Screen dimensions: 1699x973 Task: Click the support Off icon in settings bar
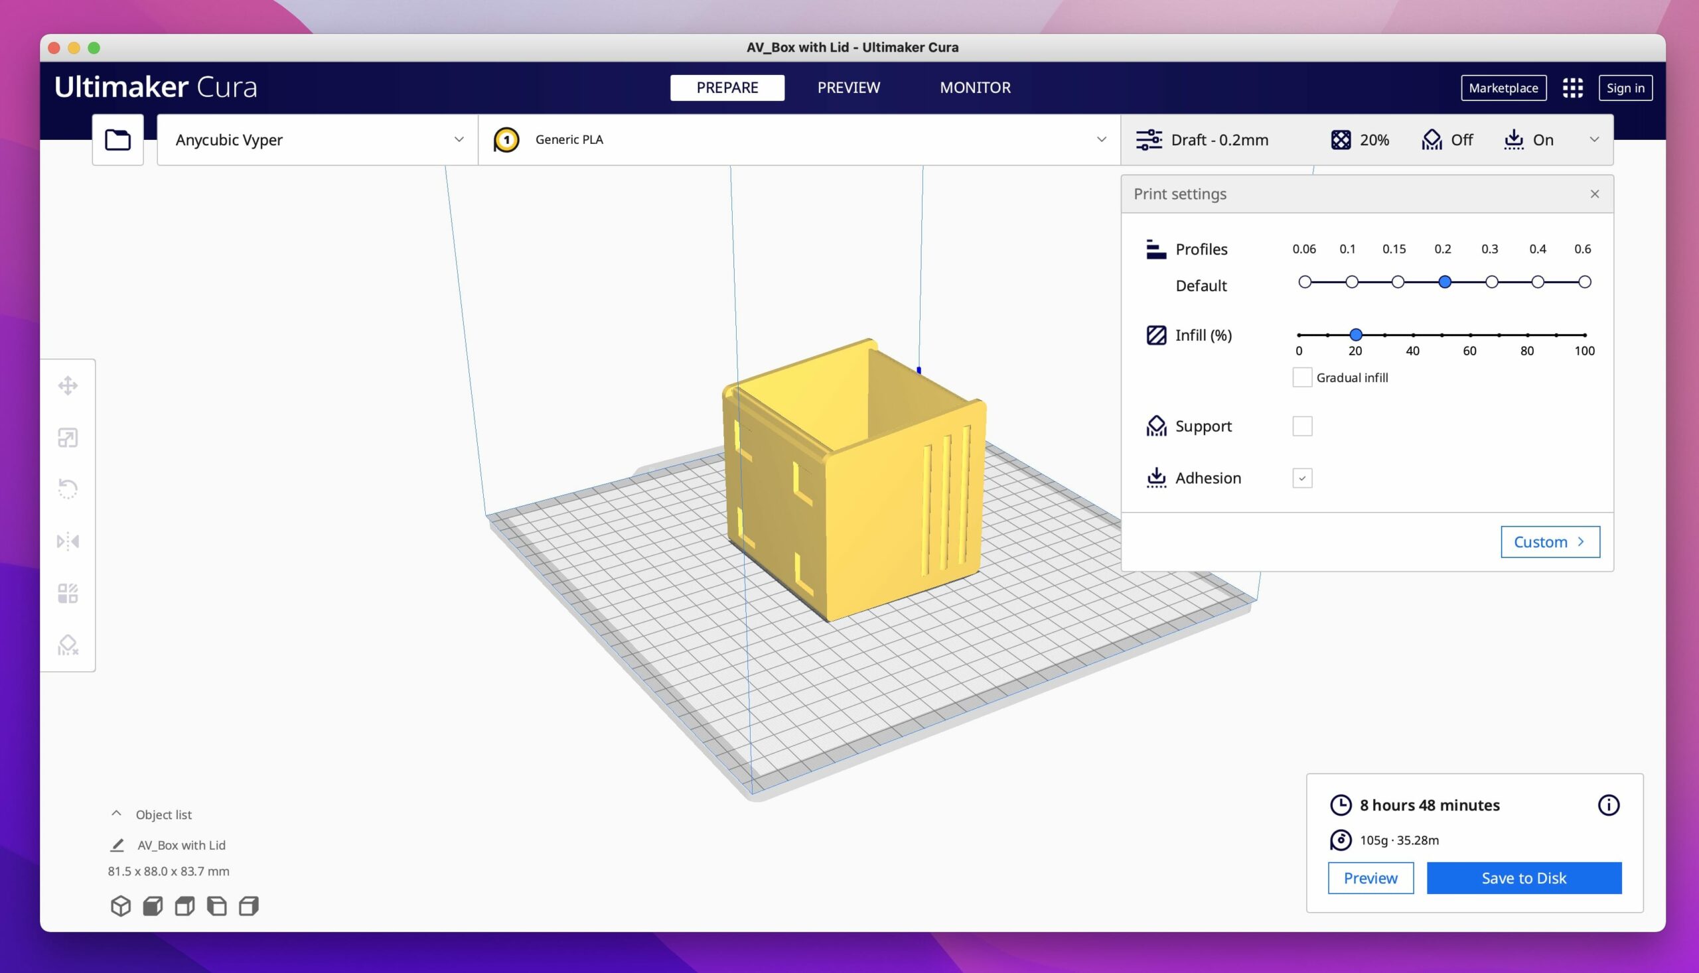click(x=1432, y=140)
